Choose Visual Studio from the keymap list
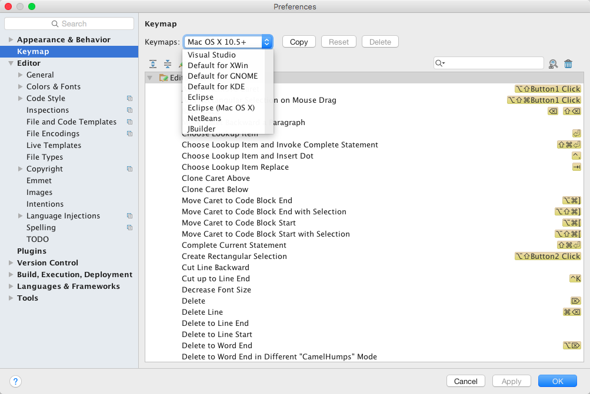The image size is (590, 394). (x=211, y=55)
